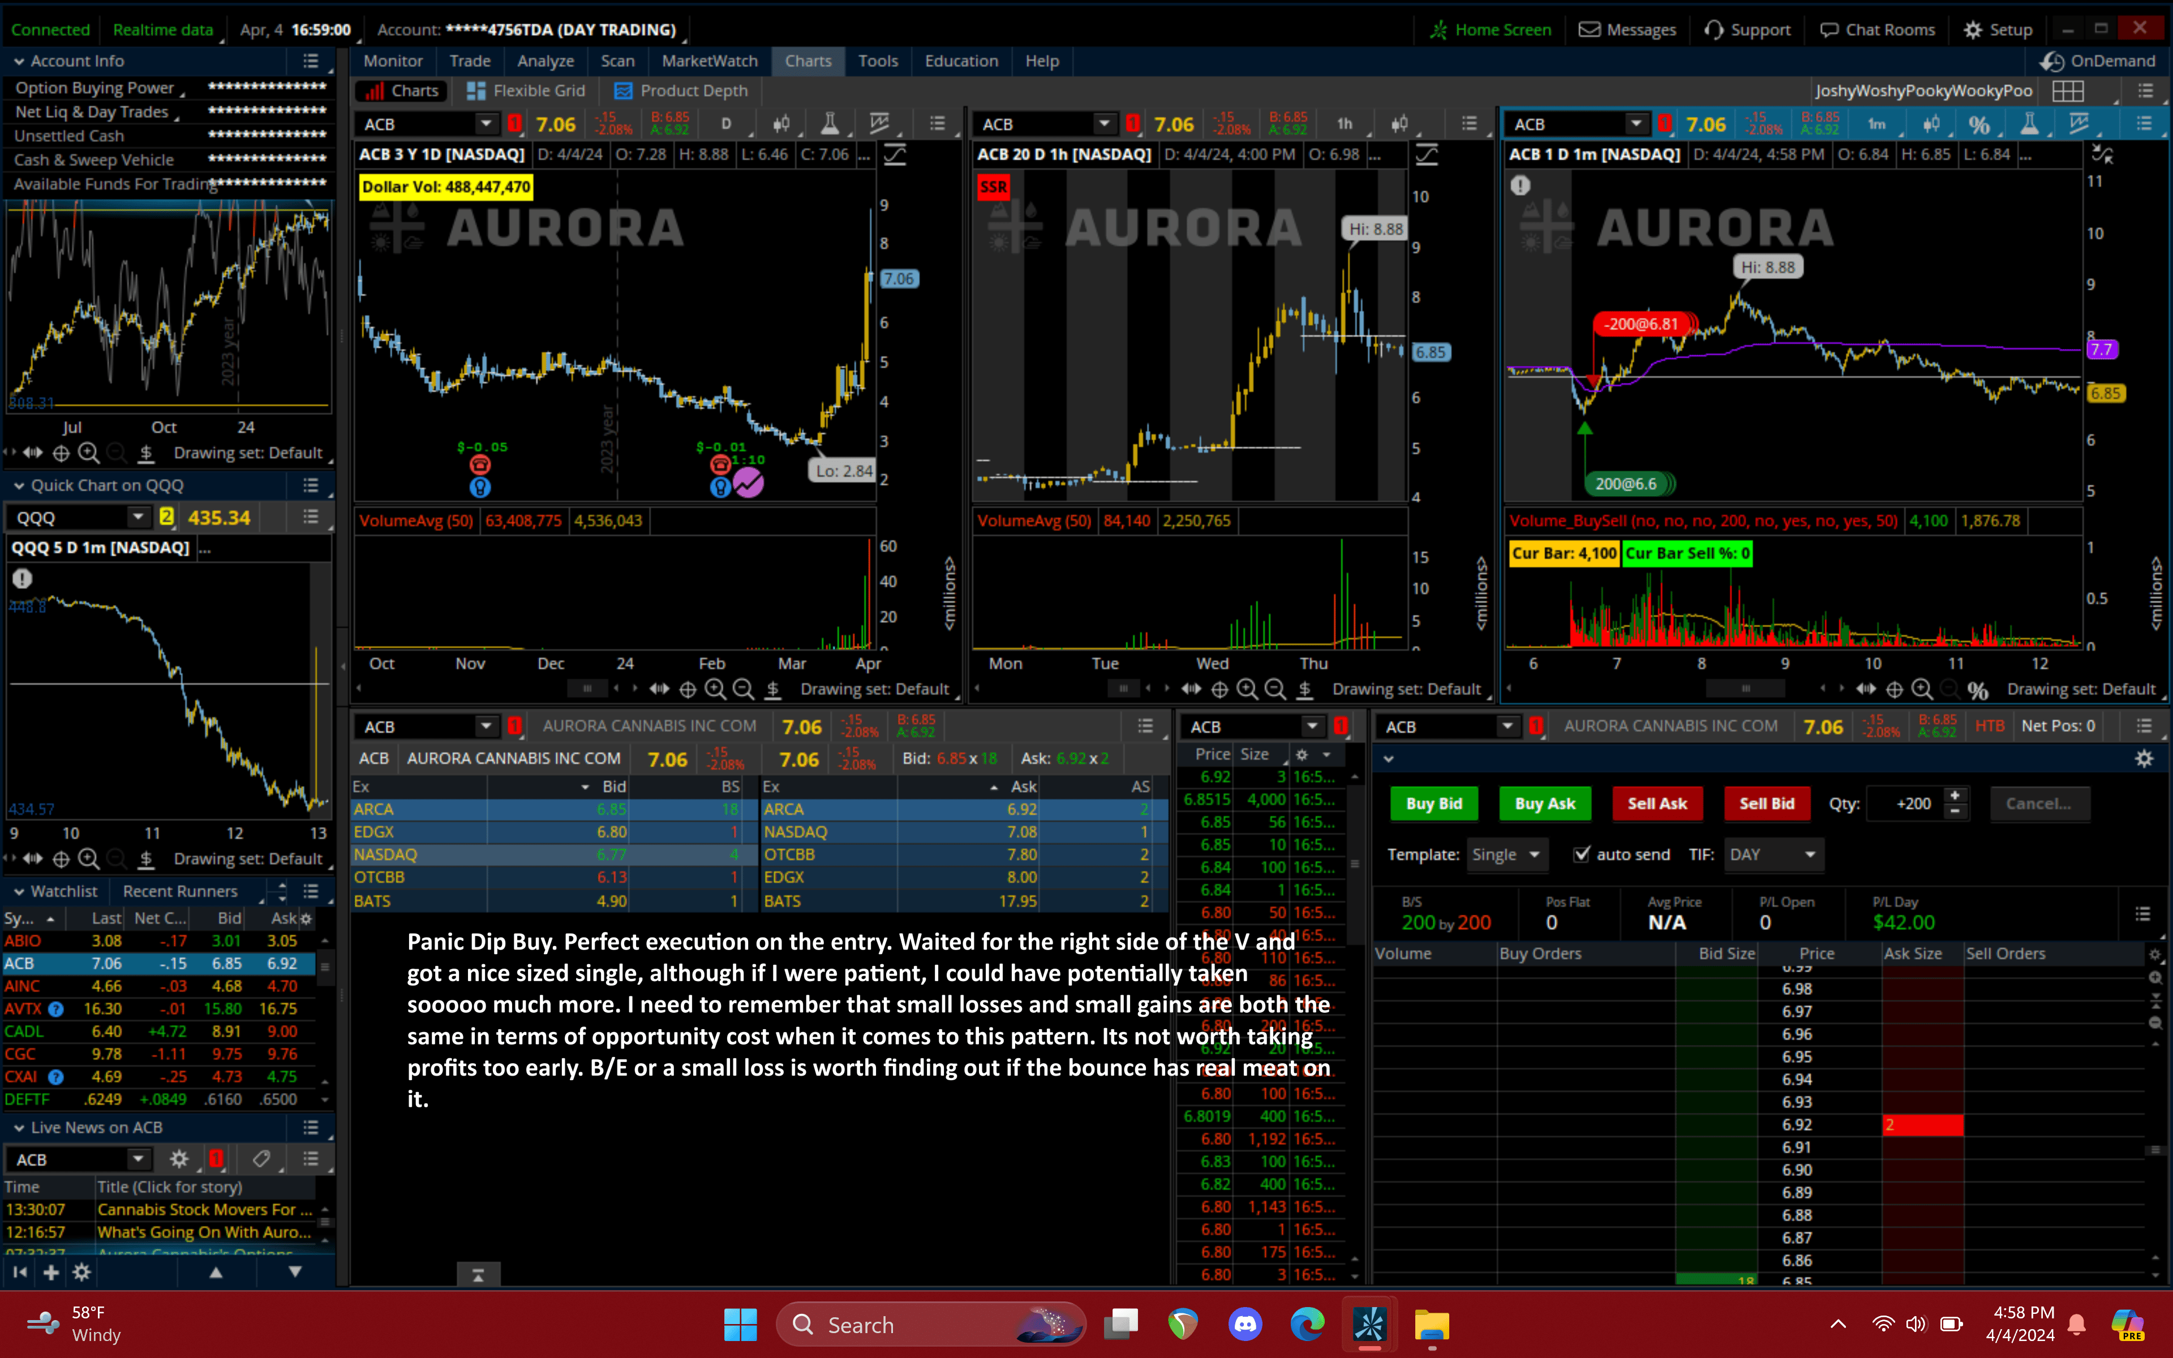This screenshot has height=1358, width=2173.
Task: Open the TIF DAY dropdown
Action: (1773, 854)
